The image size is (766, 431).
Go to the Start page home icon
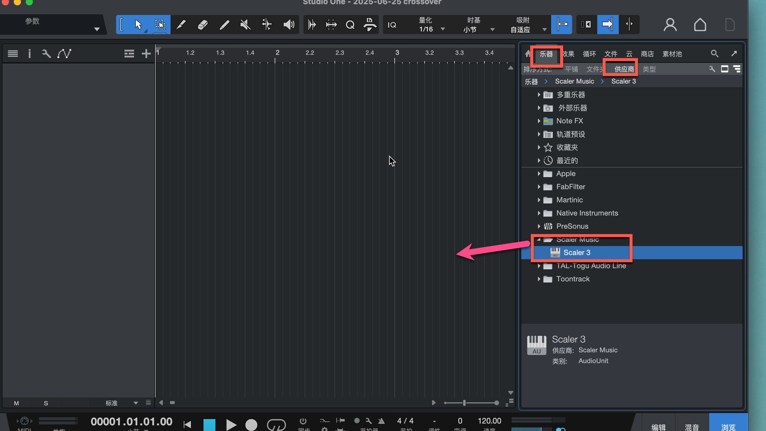(x=700, y=25)
